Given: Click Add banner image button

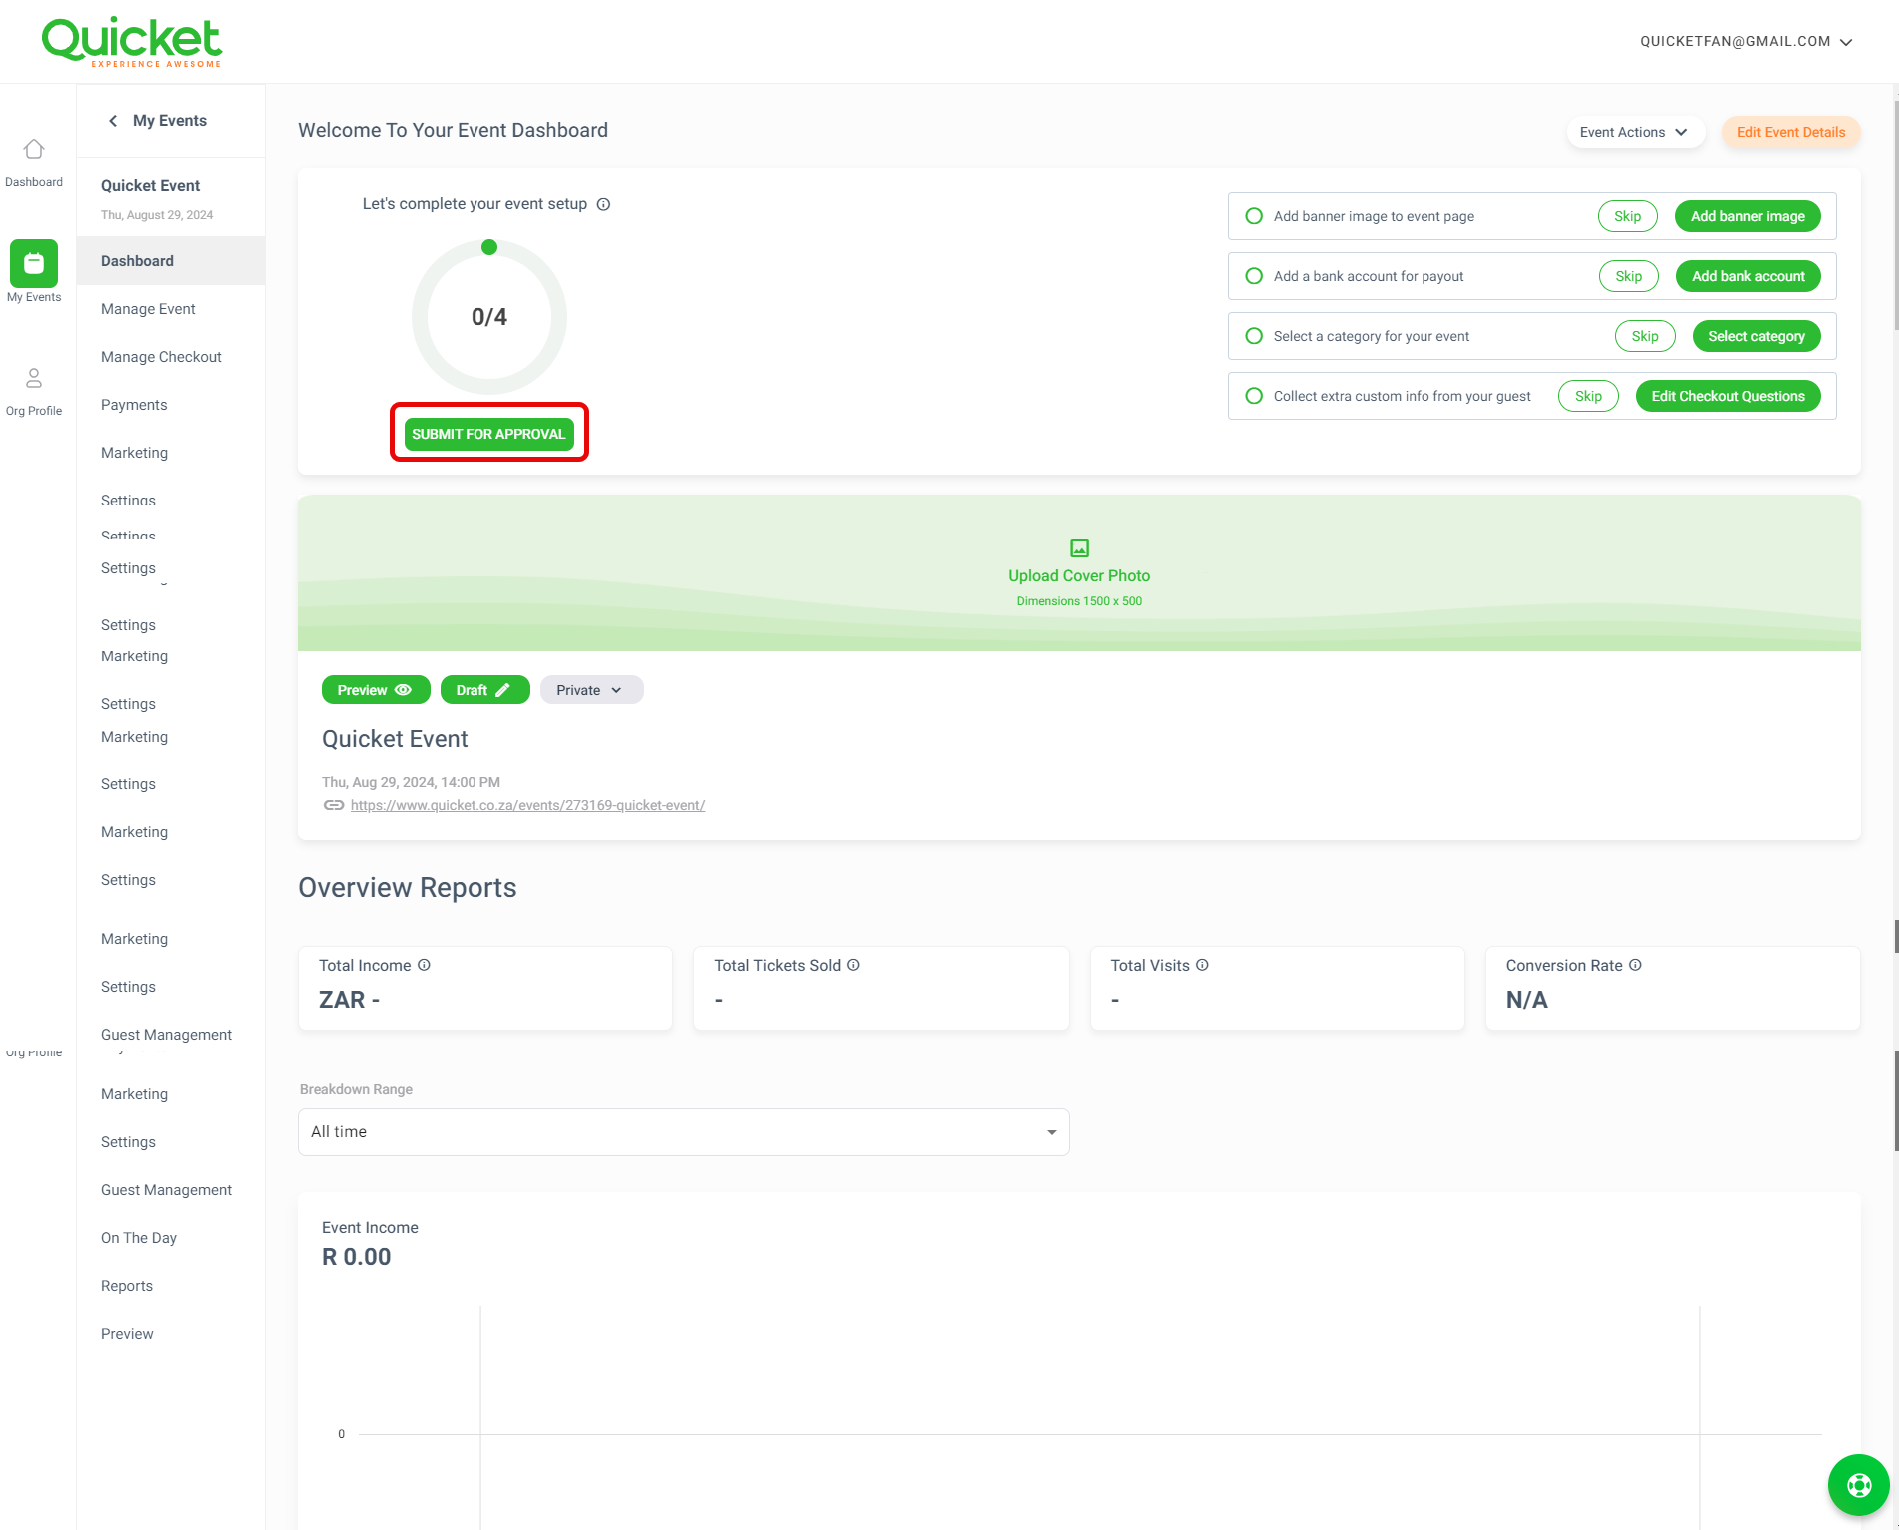Looking at the screenshot, I should (x=1748, y=216).
